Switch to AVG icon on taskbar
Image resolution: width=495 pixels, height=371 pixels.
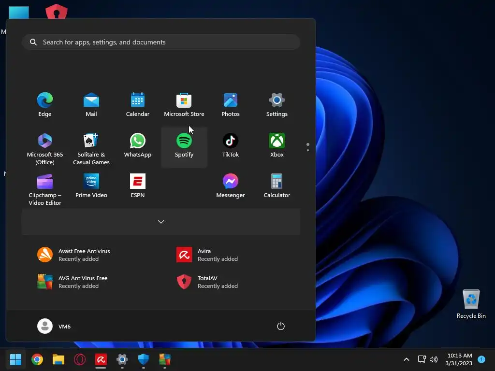click(165, 359)
